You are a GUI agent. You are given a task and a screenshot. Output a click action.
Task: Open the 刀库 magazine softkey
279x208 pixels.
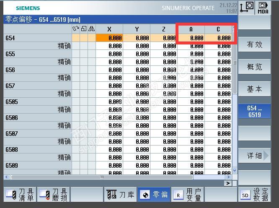120,195
